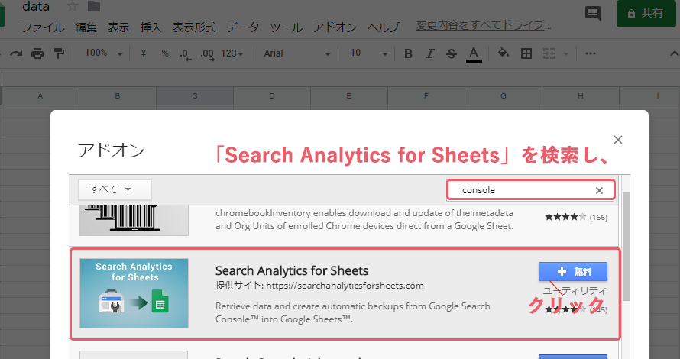Open the ツール menu
Screen dimensions: 680x359
click(x=287, y=27)
